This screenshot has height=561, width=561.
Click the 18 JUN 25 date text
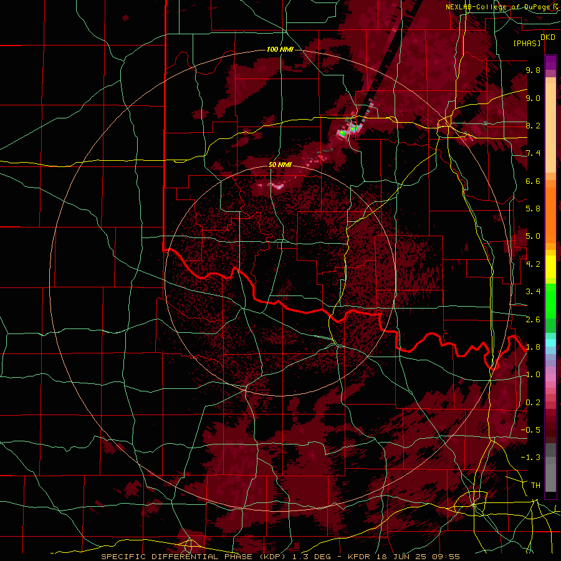coord(400,557)
